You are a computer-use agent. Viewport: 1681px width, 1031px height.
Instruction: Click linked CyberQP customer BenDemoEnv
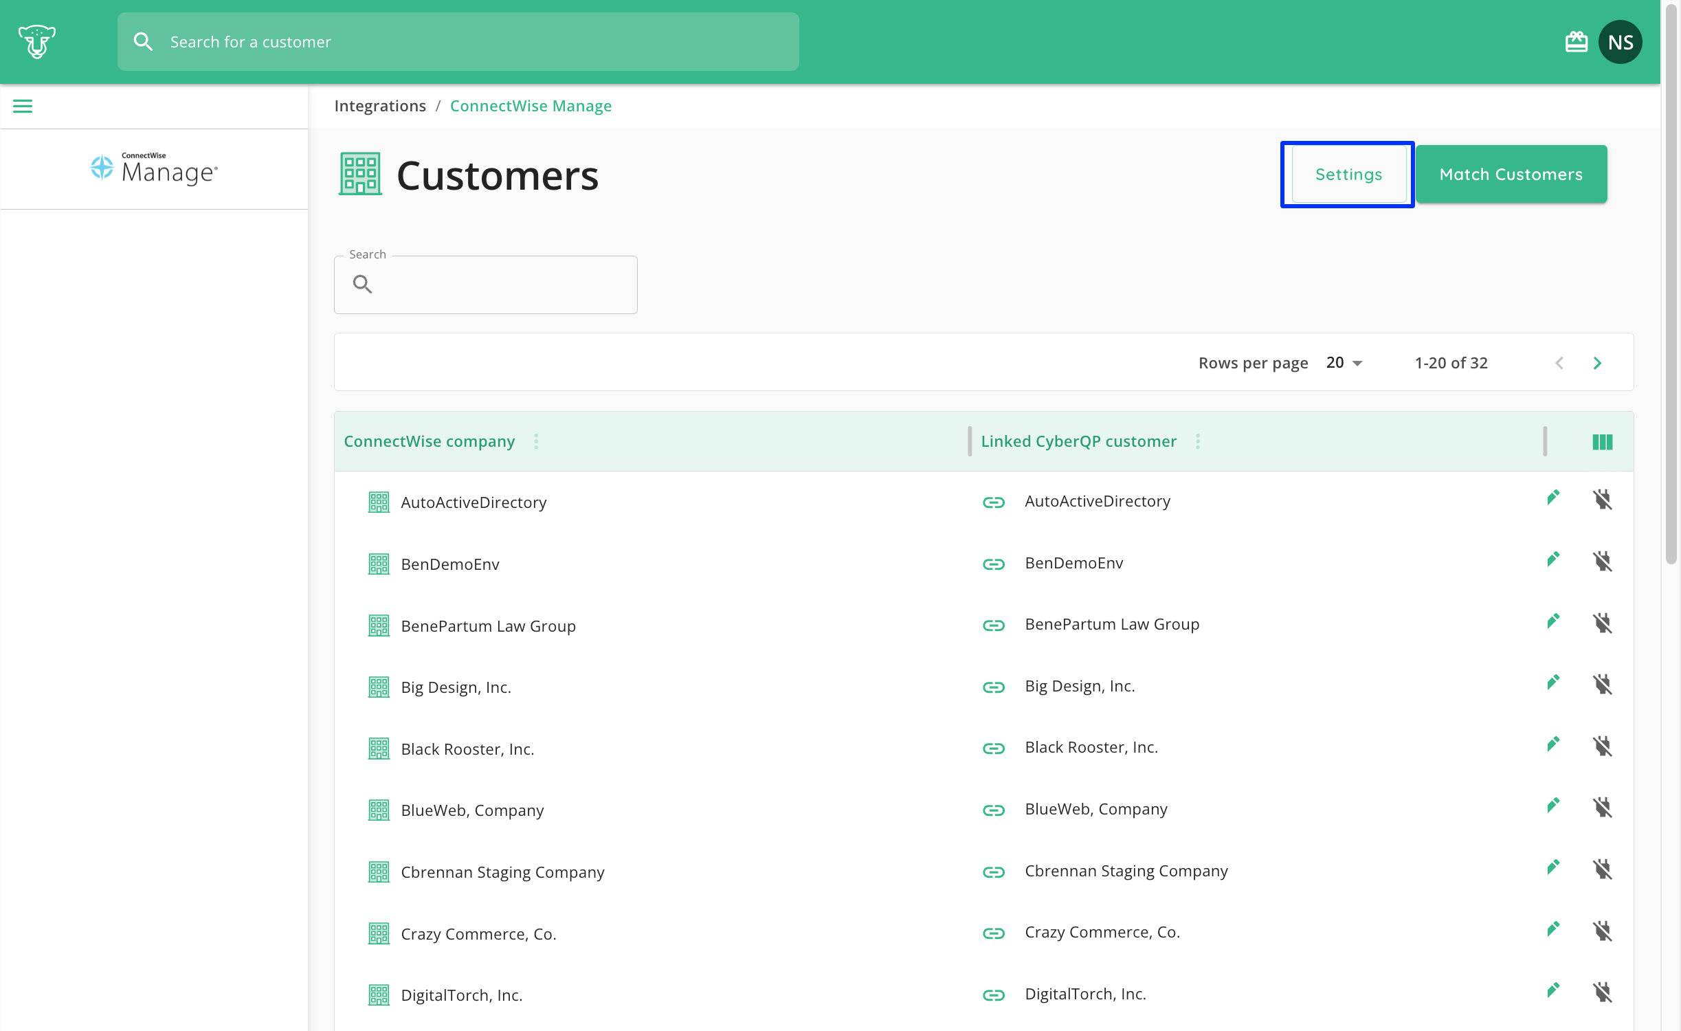point(1074,563)
